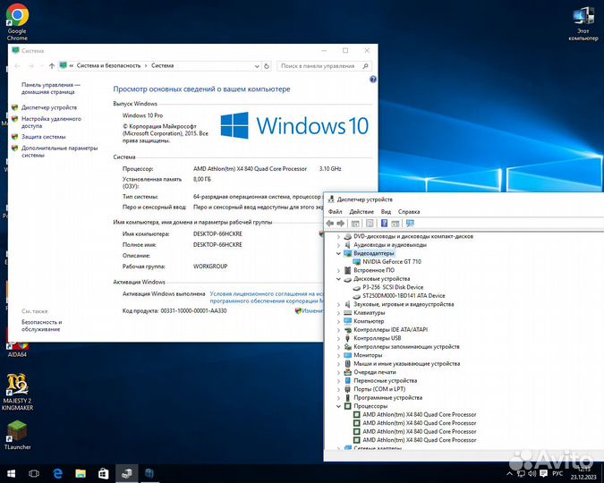Click the blue help icon in Device Manager toolbar

pyautogui.click(x=384, y=223)
